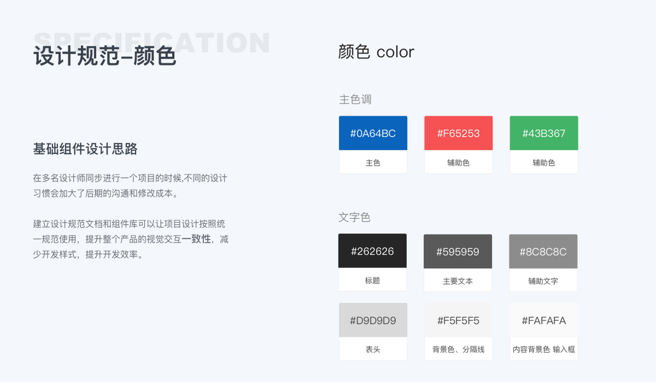
Task: Click the bold 一致性 text in the paragraph
Action: (x=196, y=239)
